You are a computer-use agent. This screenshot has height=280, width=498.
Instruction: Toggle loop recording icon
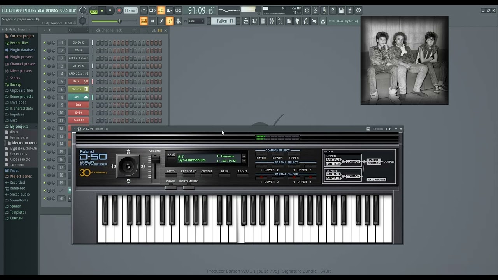[x=178, y=10]
